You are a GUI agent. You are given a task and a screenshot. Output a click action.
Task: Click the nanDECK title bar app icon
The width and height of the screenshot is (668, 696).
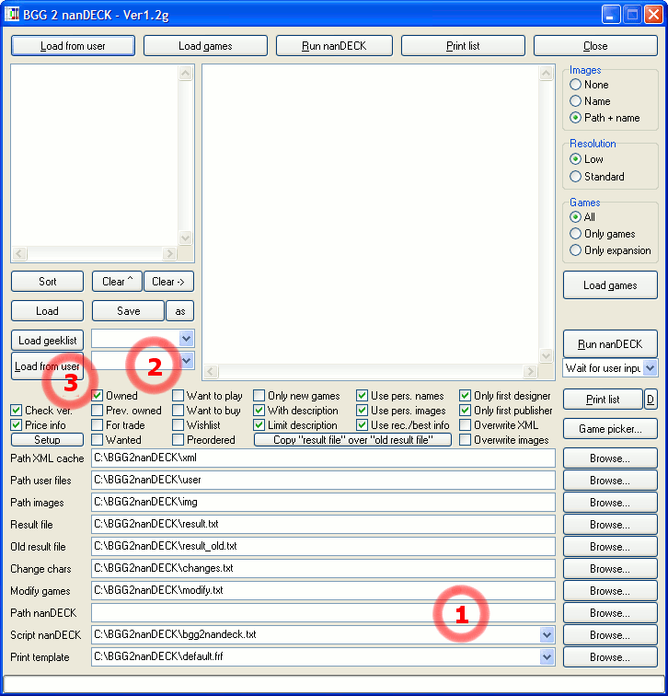(x=12, y=14)
